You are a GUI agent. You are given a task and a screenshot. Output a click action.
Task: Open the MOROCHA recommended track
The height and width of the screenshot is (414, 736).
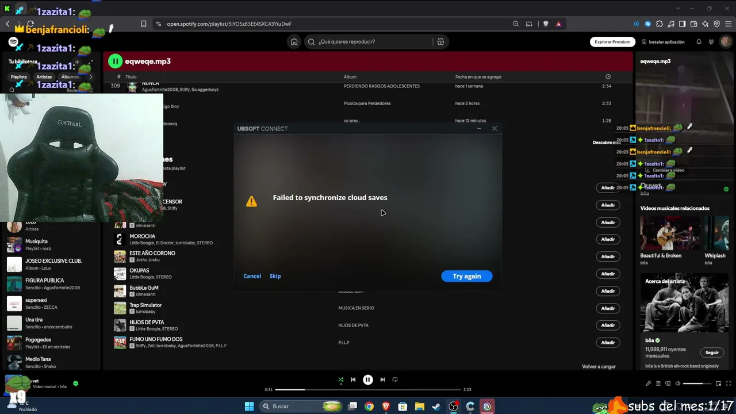(x=142, y=236)
